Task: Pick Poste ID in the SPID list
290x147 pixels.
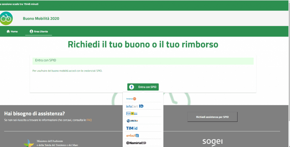Action: point(132,114)
